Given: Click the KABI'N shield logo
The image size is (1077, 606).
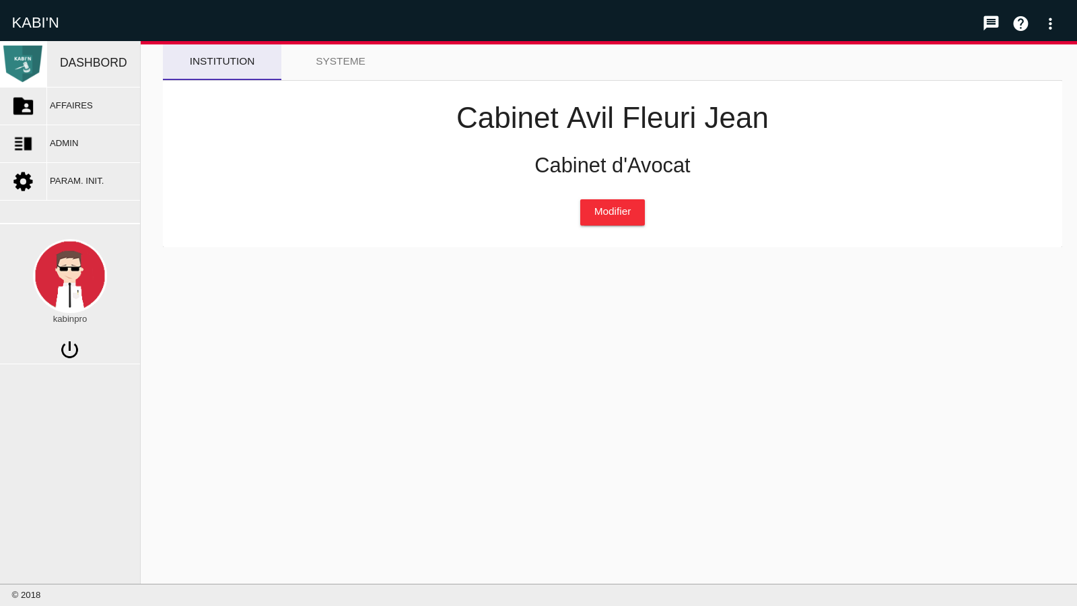Looking at the screenshot, I should point(23,63).
